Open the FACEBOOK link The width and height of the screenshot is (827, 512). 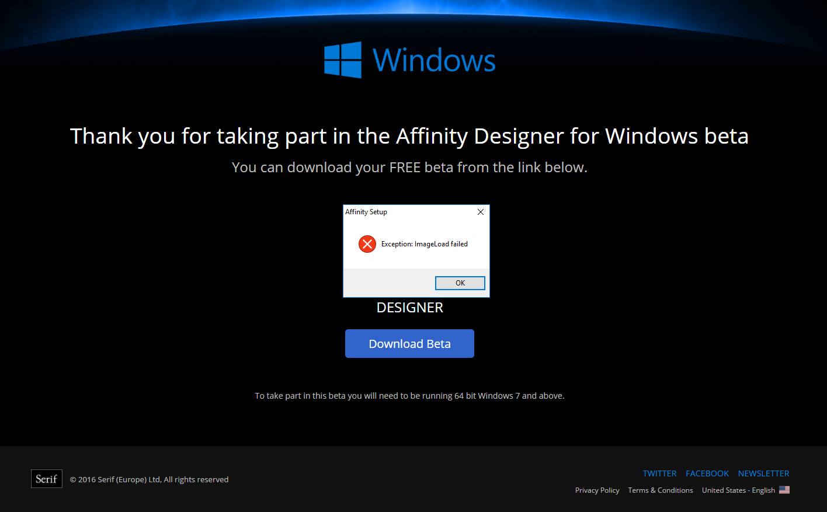pos(707,473)
